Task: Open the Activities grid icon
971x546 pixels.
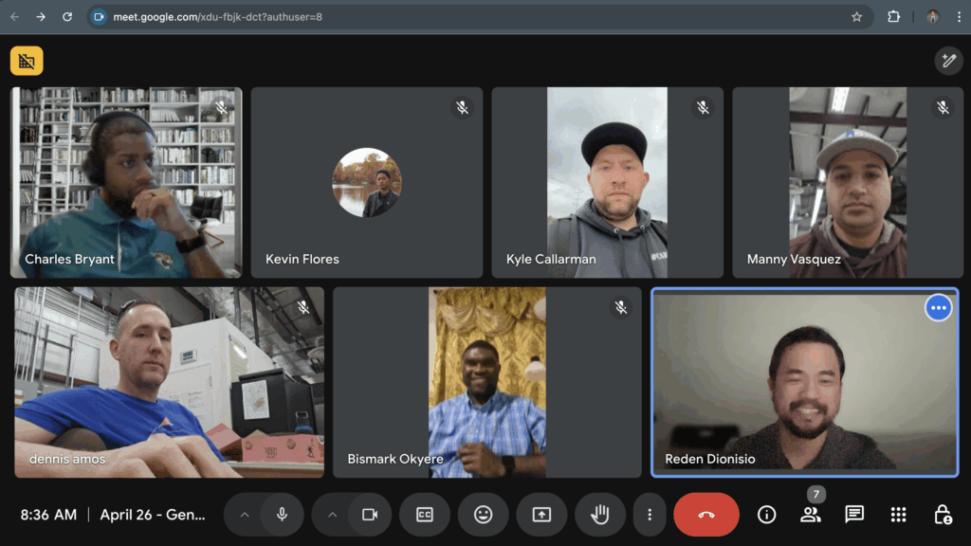Action: tap(898, 515)
